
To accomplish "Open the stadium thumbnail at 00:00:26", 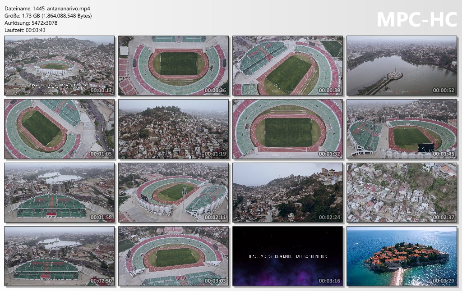I will tap(174, 66).
